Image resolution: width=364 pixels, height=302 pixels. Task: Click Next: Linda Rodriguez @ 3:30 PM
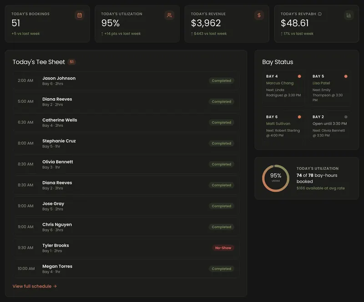click(x=283, y=93)
